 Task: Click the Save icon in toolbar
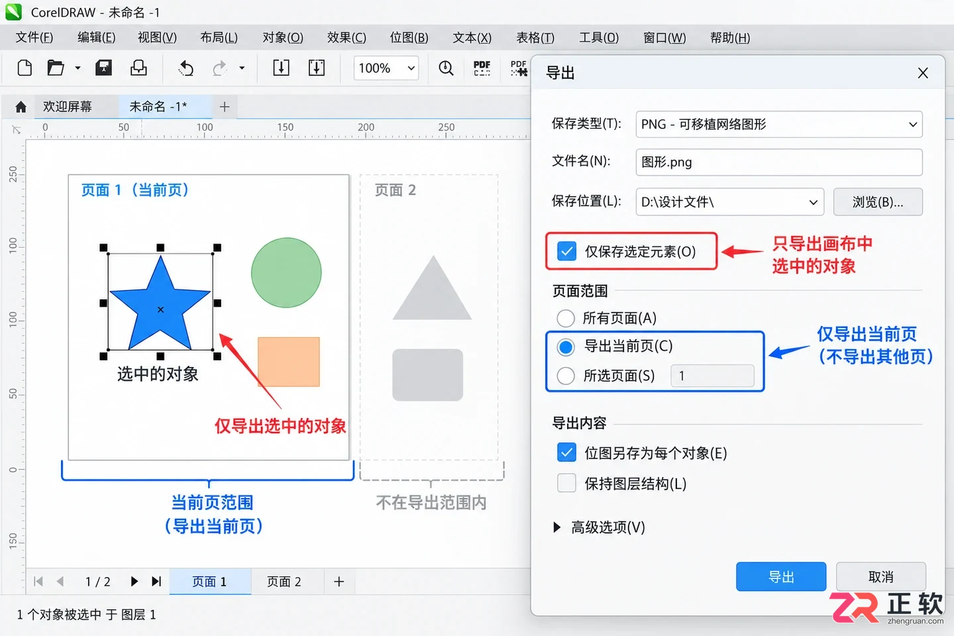click(x=104, y=68)
